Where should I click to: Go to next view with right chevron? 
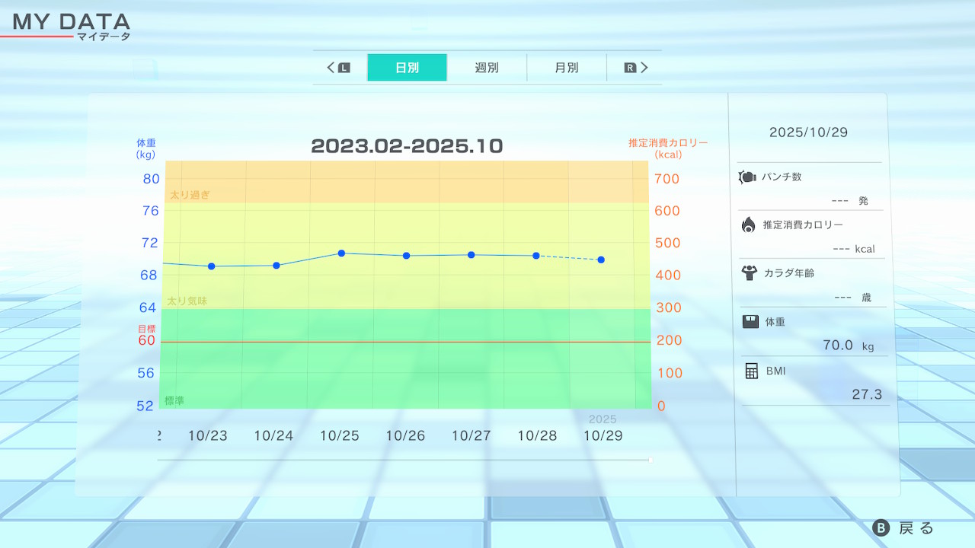pos(644,68)
